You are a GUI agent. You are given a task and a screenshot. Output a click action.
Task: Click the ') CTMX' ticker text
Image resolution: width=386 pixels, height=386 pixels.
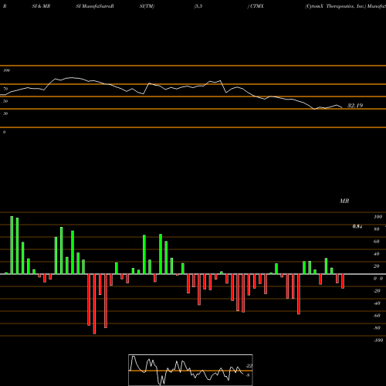click(x=256, y=6)
